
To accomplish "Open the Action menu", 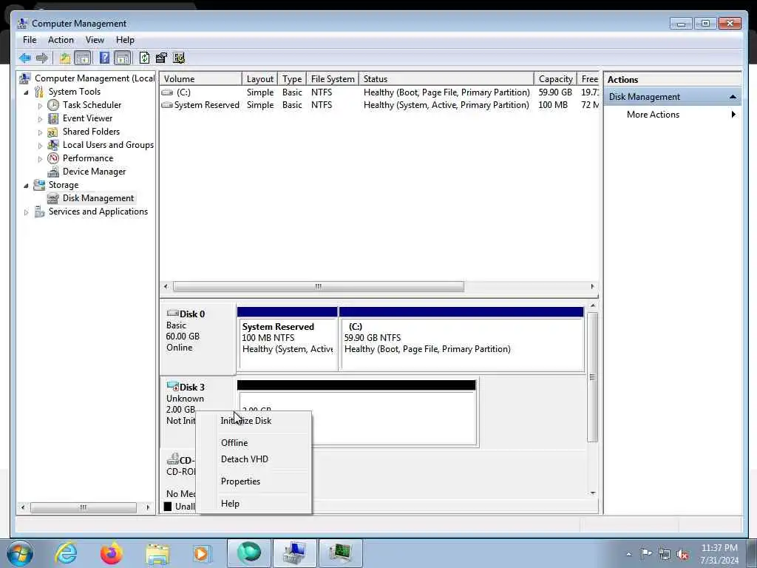I will (61, 40).
